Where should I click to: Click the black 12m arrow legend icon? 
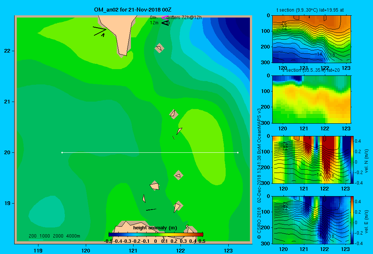[165, 23]
